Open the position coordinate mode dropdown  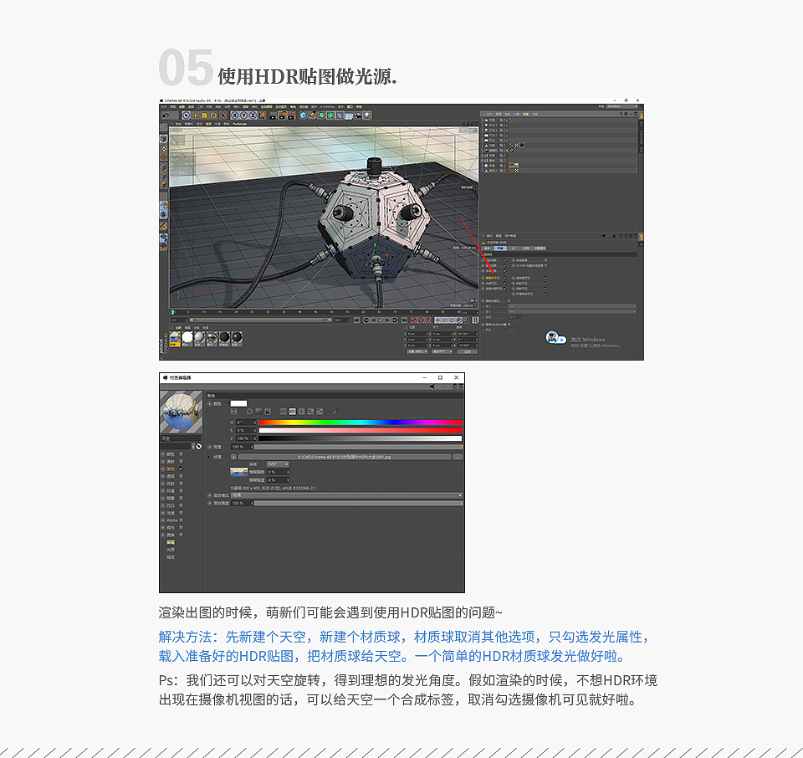tap(417, 352)
